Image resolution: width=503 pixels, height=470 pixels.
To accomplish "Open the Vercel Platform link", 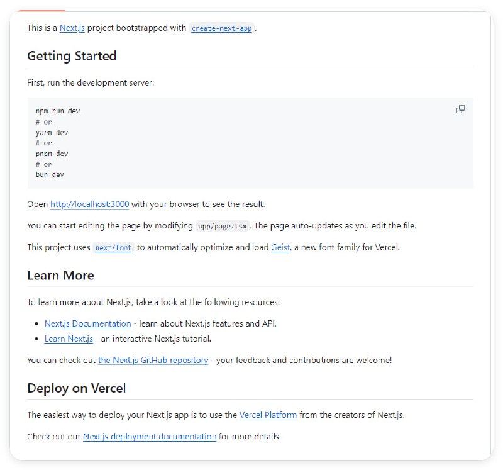I will click(x=268, y=415).
